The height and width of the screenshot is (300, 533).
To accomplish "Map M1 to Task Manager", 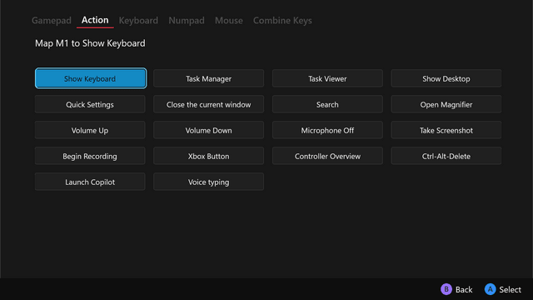I will [209, 78].
